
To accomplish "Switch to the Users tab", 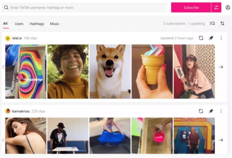I will coord(19,24).
